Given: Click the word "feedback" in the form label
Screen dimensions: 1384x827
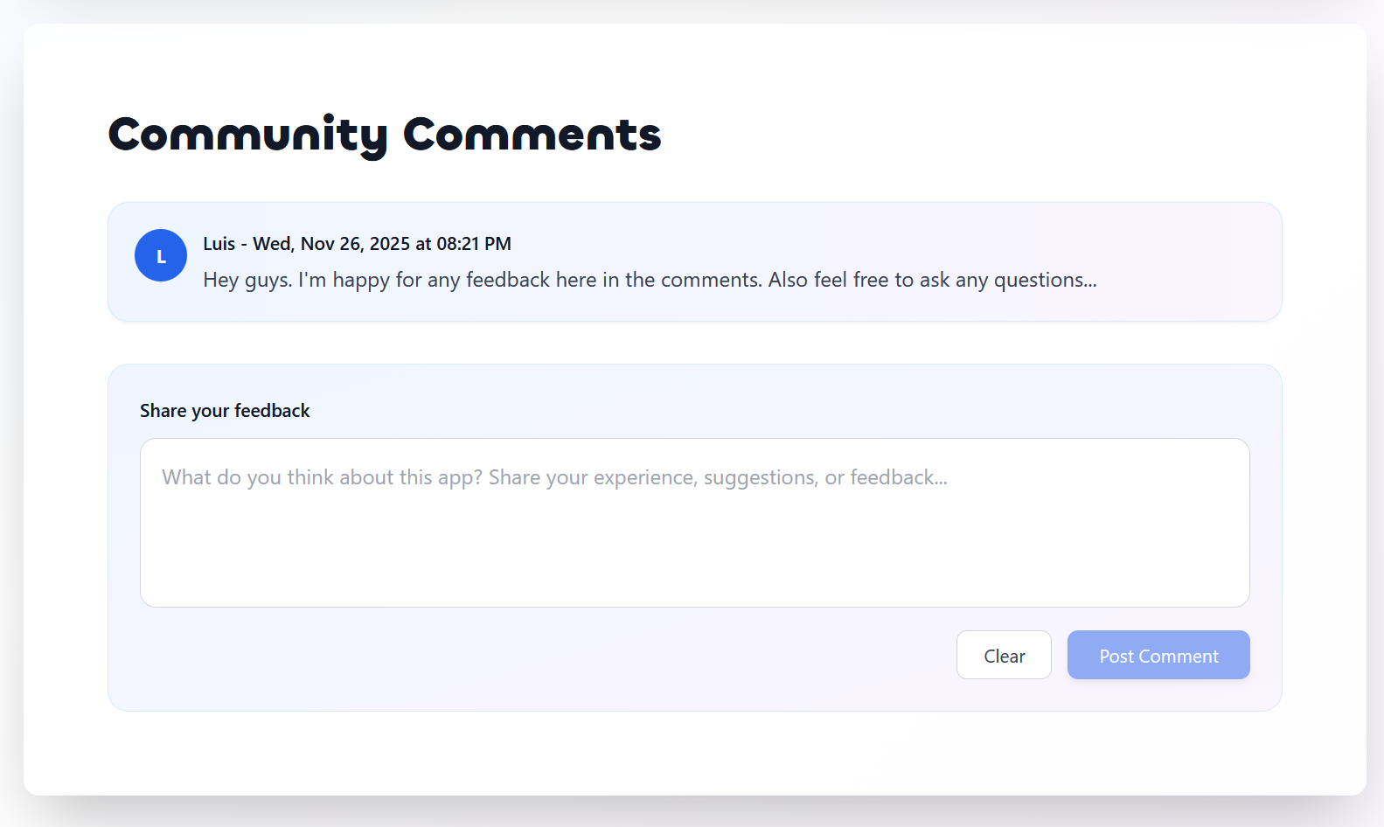Looking at the screenshot, I should coord(272,411).
